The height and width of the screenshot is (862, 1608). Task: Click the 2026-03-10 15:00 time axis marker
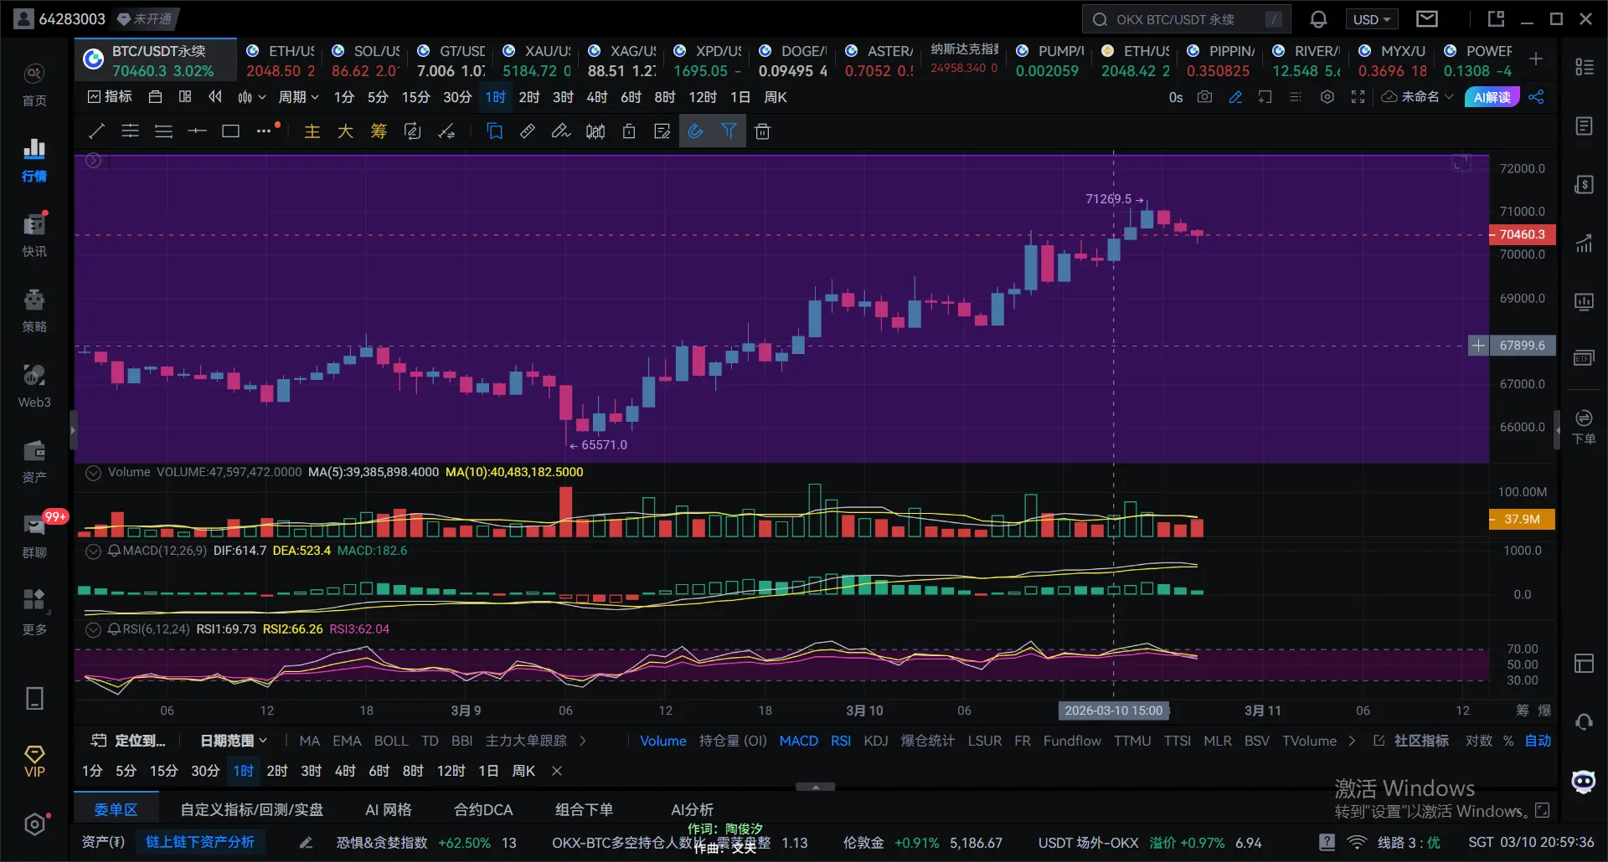tap(1113, 711)
